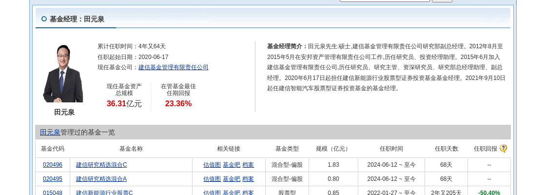546x195 pixels.
Task: Open 基金吧 for 建信研究精选混合A
Action: pos(232,179)
